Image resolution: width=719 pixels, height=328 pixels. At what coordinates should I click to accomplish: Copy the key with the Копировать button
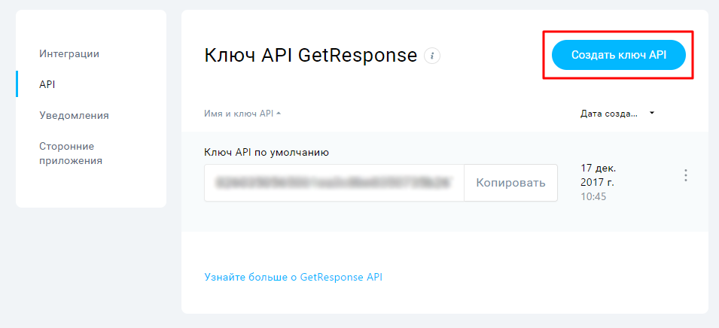click(x=510, y=183)
